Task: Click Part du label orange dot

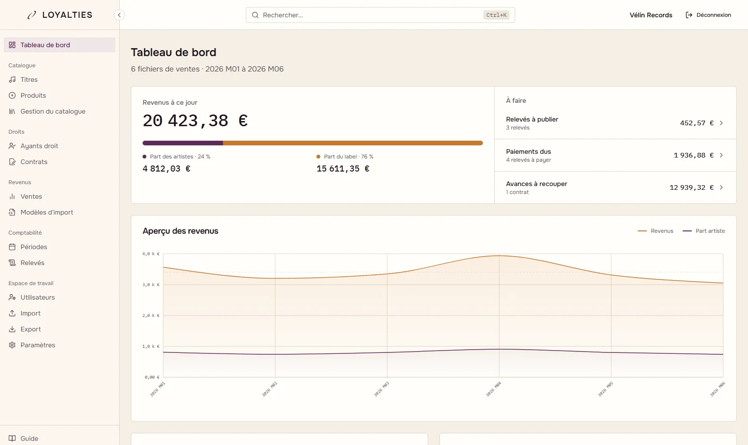Action: coord(318,157)
